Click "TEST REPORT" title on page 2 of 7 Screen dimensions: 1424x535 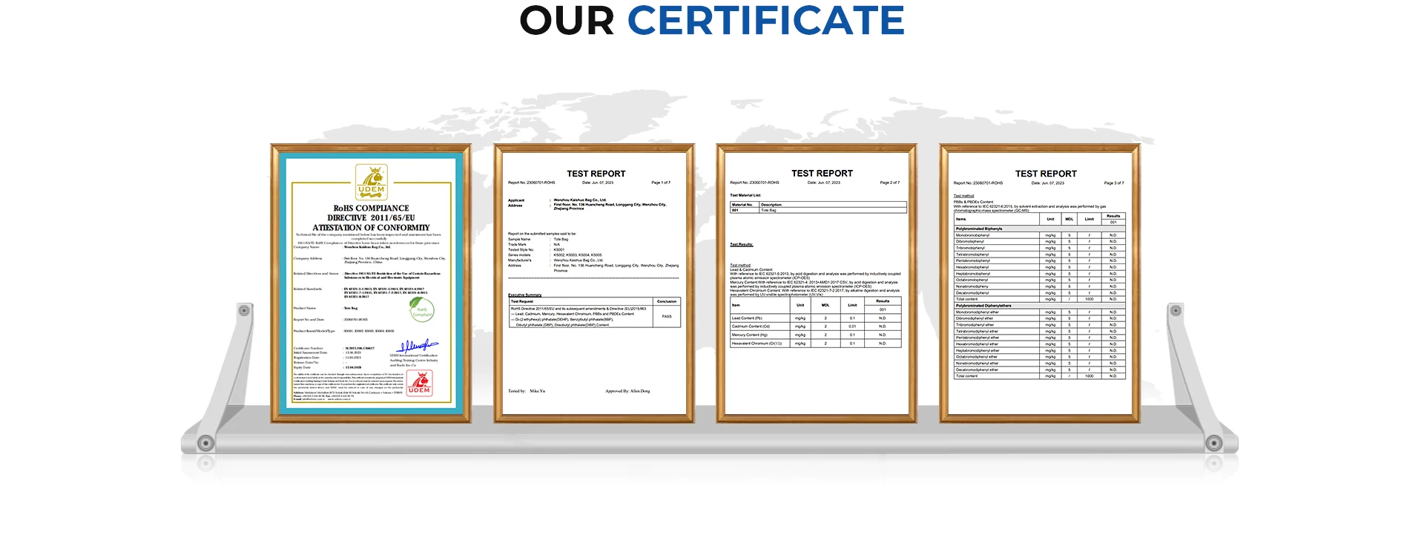[822, 174]
